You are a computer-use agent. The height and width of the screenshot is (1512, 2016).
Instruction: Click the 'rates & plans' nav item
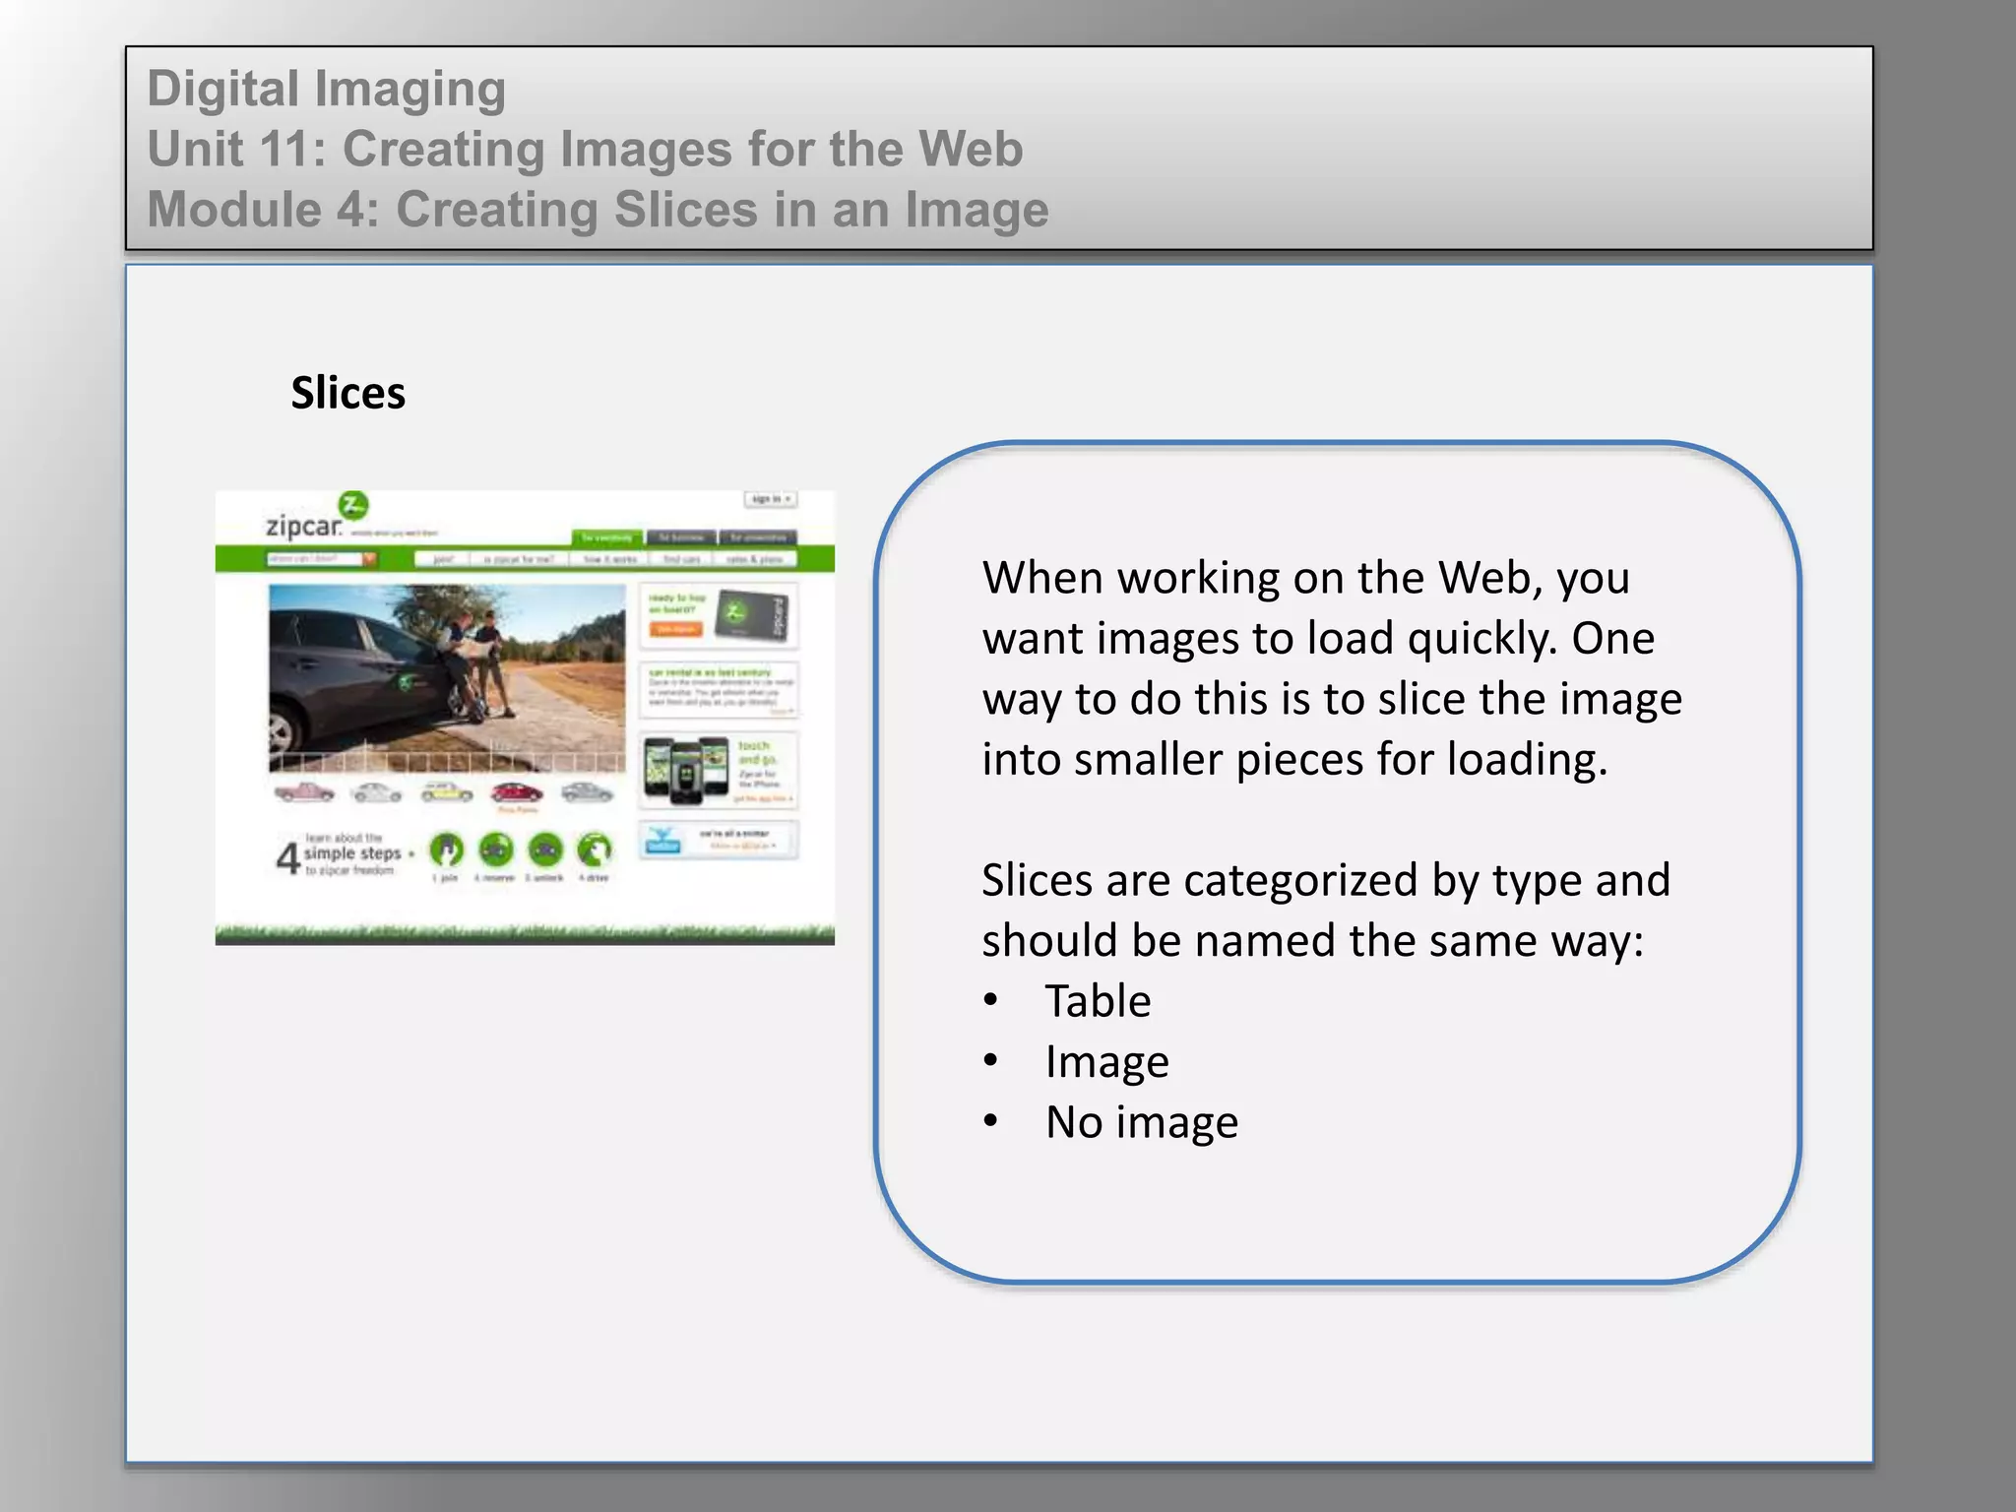755,559
